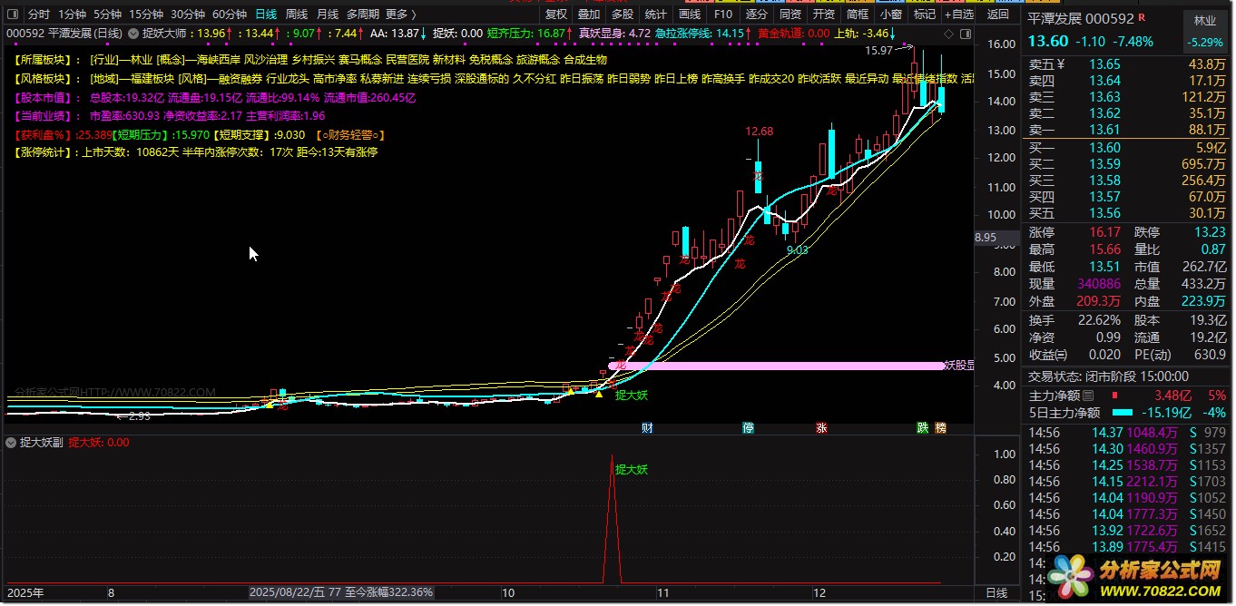Click the list icon beside 主力净额

click(1088, 396)
